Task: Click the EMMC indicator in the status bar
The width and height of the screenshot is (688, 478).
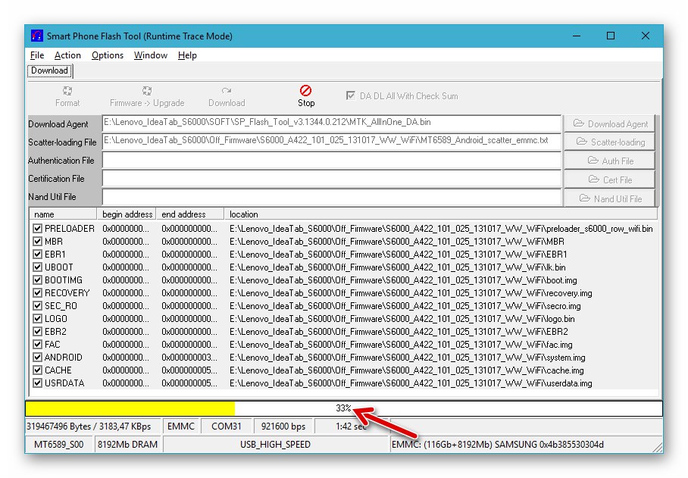Action: (x=181, y=426)
